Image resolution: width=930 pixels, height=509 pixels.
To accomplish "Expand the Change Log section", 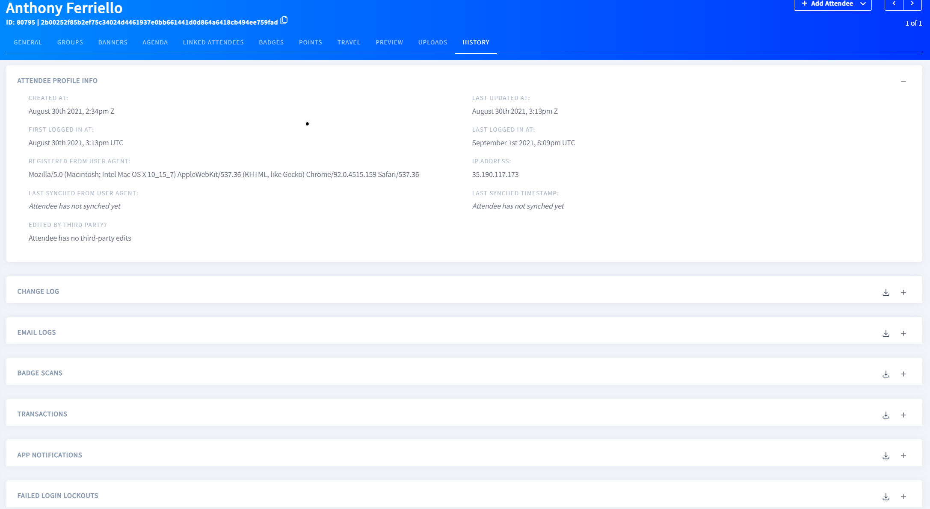I will (x=903, y=292).
